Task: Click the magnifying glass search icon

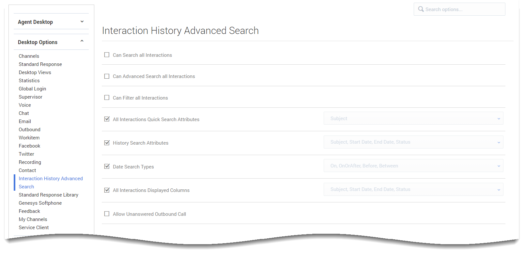Action: [x=421, y=9]
